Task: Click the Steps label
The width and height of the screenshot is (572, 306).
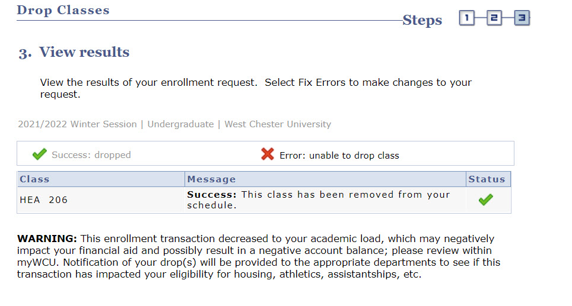Action: (x=422, y=20)
